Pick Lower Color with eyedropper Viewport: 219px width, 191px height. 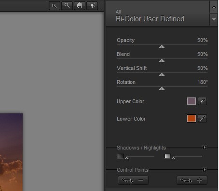[x=202, y=119]
